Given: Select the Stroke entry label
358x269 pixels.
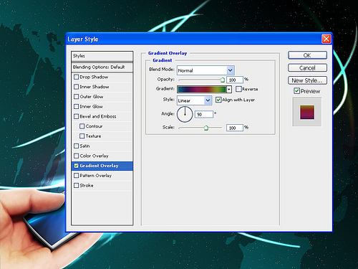Looking at the screenshot, I should tap(87, 186).
